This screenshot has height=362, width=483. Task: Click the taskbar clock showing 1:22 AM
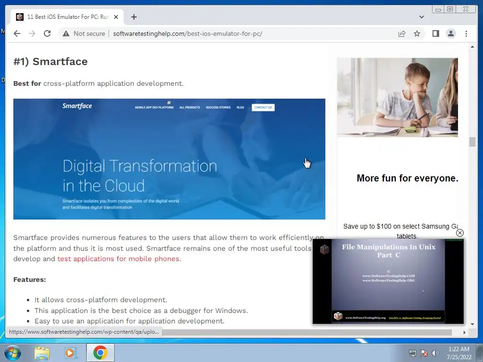pyautogui.click(x=459, y=353)
